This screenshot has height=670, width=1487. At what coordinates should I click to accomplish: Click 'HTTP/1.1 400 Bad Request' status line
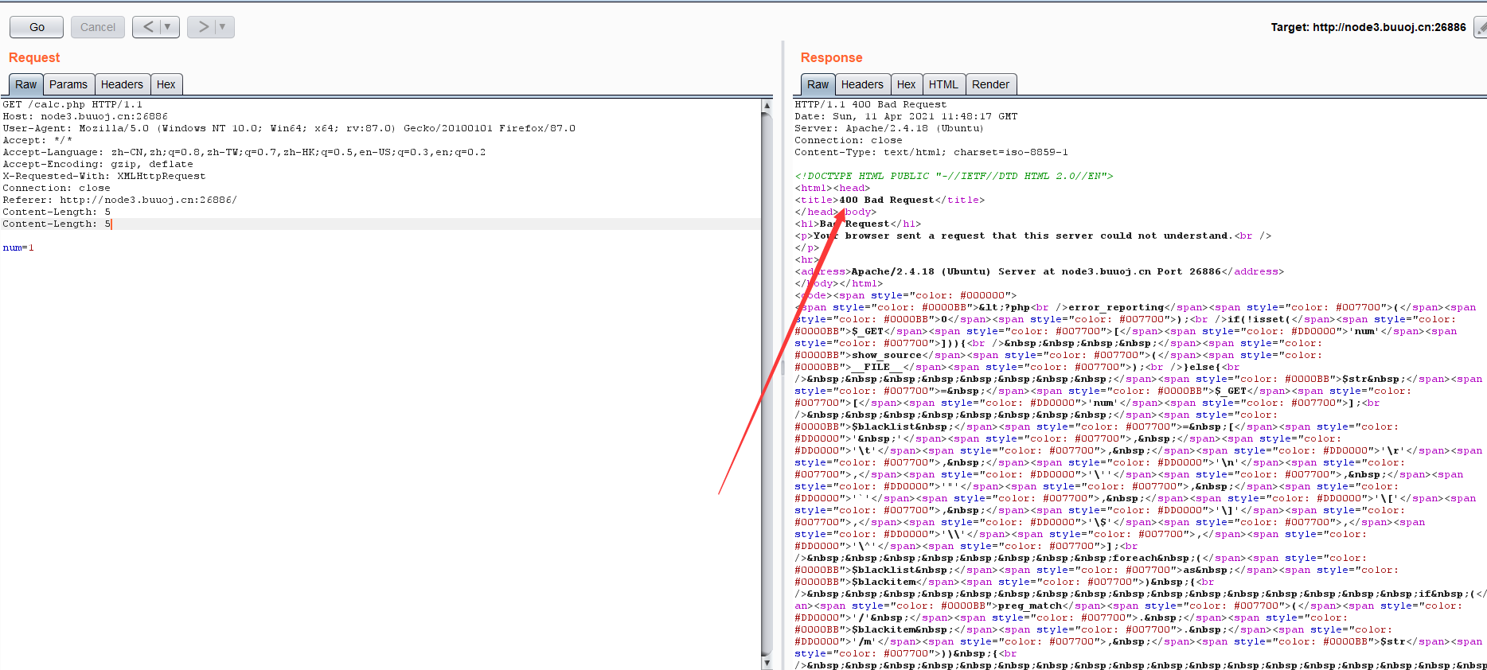coord(871,104)
